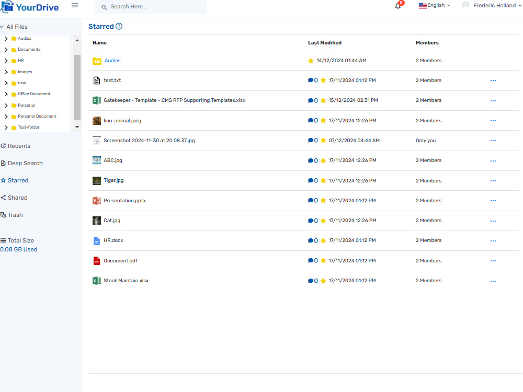
Task: Open the Frederic Holland user menu
Action: (492, 5)
